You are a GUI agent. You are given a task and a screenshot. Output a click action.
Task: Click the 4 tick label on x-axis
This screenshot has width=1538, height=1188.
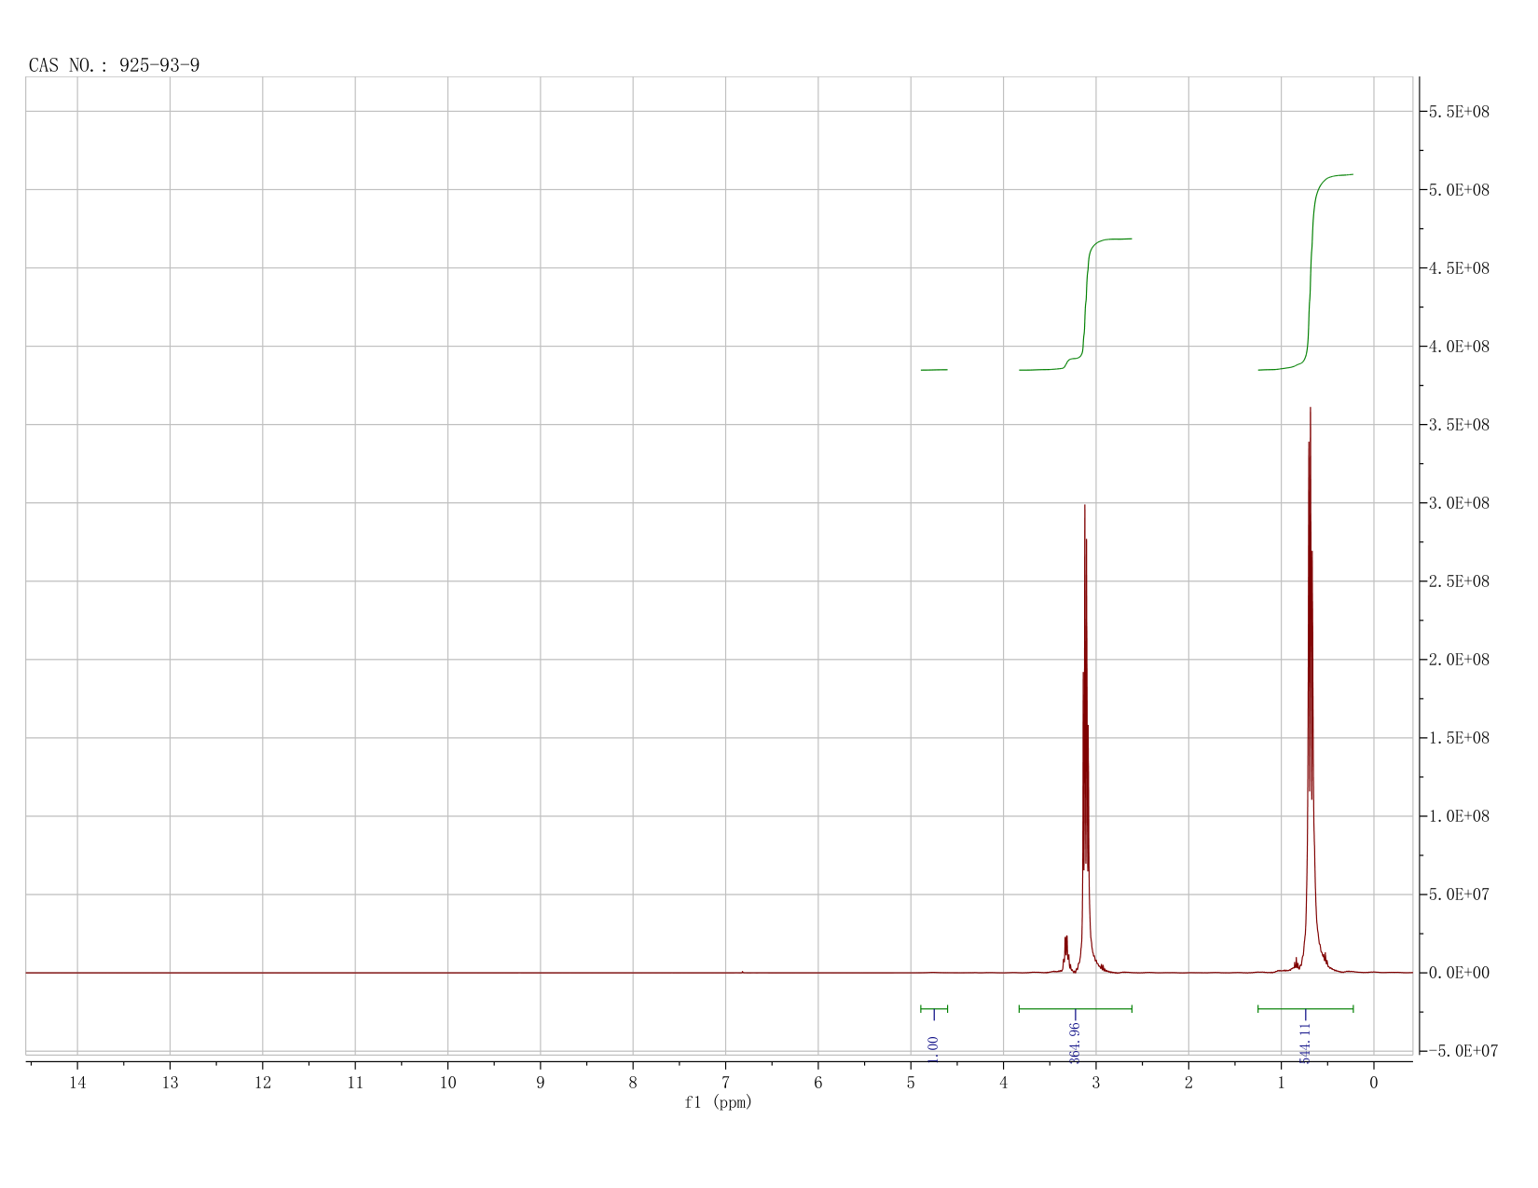tap(1003, 1082)
